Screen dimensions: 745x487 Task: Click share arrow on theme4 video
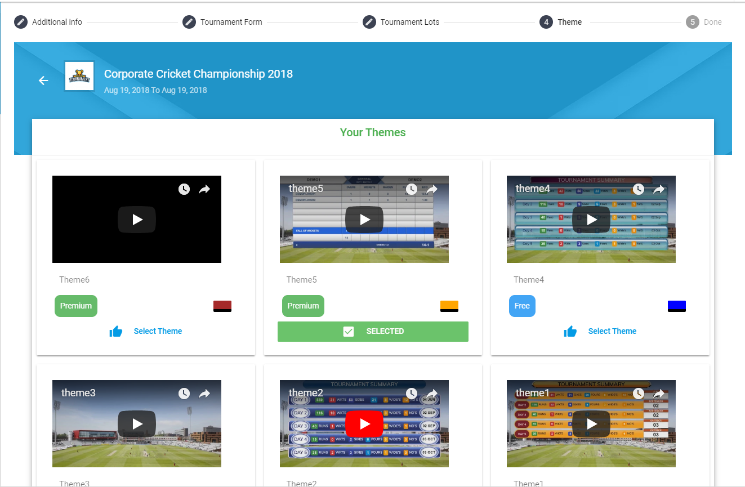point(659,189)
